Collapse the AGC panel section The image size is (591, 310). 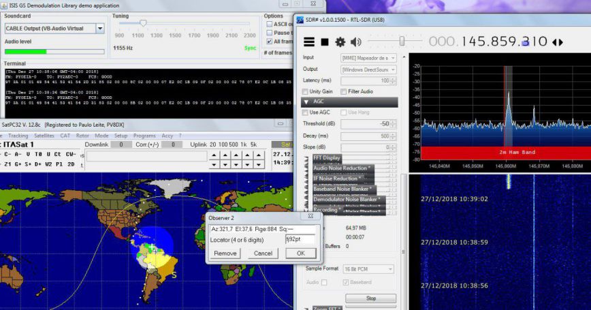pos(306,102)
